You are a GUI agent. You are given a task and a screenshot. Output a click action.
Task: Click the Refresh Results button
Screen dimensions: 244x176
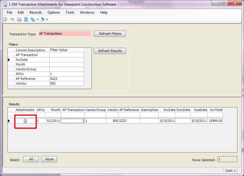coord(110,51)
